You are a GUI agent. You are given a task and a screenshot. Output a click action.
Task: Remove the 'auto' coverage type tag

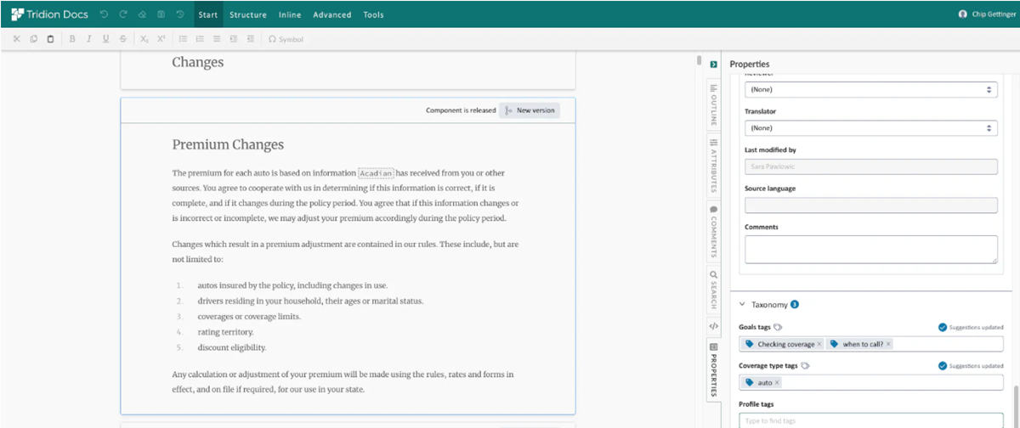coord(777,383)
